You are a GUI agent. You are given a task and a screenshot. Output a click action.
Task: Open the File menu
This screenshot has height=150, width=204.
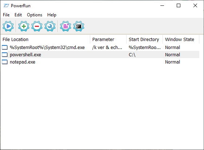[x=6, y=15]
